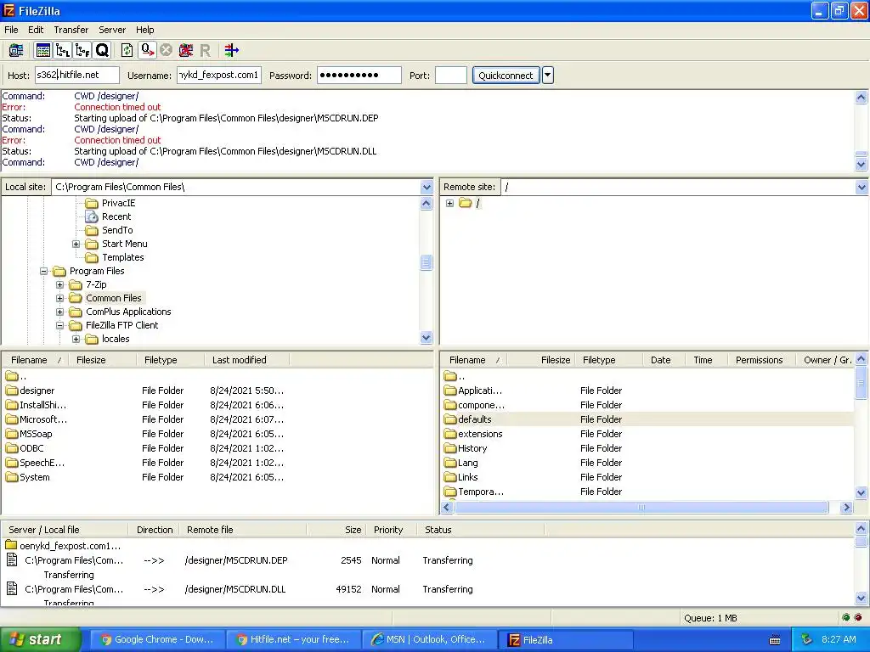The image size is (870, 652).
Task: Toggle local directory tree icon
Action: pyautogui.click(x=63, y=50)
